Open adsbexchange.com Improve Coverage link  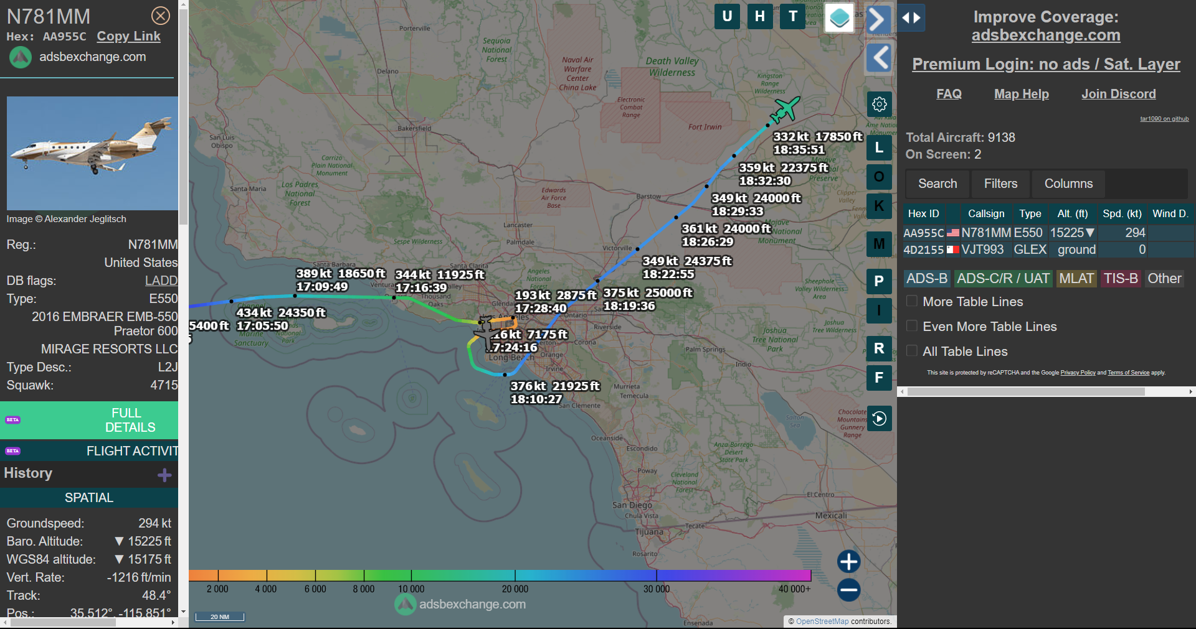[x=1046, y=35]
